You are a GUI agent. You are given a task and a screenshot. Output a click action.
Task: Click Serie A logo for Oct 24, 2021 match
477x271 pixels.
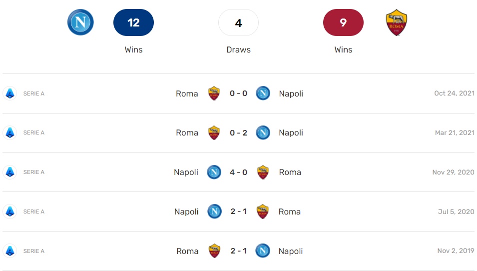click(10, 93)
